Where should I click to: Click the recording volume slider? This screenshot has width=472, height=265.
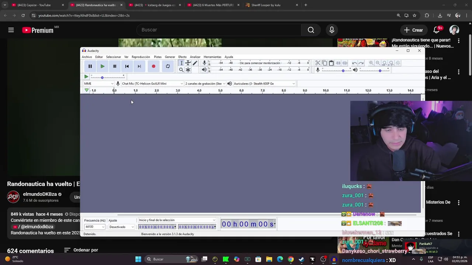(x=336, y=70)
